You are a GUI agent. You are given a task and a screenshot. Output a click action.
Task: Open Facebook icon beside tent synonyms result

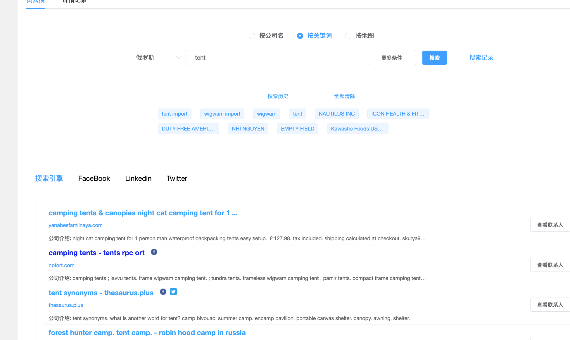coord(163,292)
